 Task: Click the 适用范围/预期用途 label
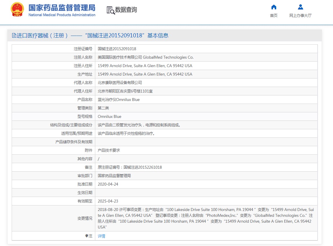77,133
